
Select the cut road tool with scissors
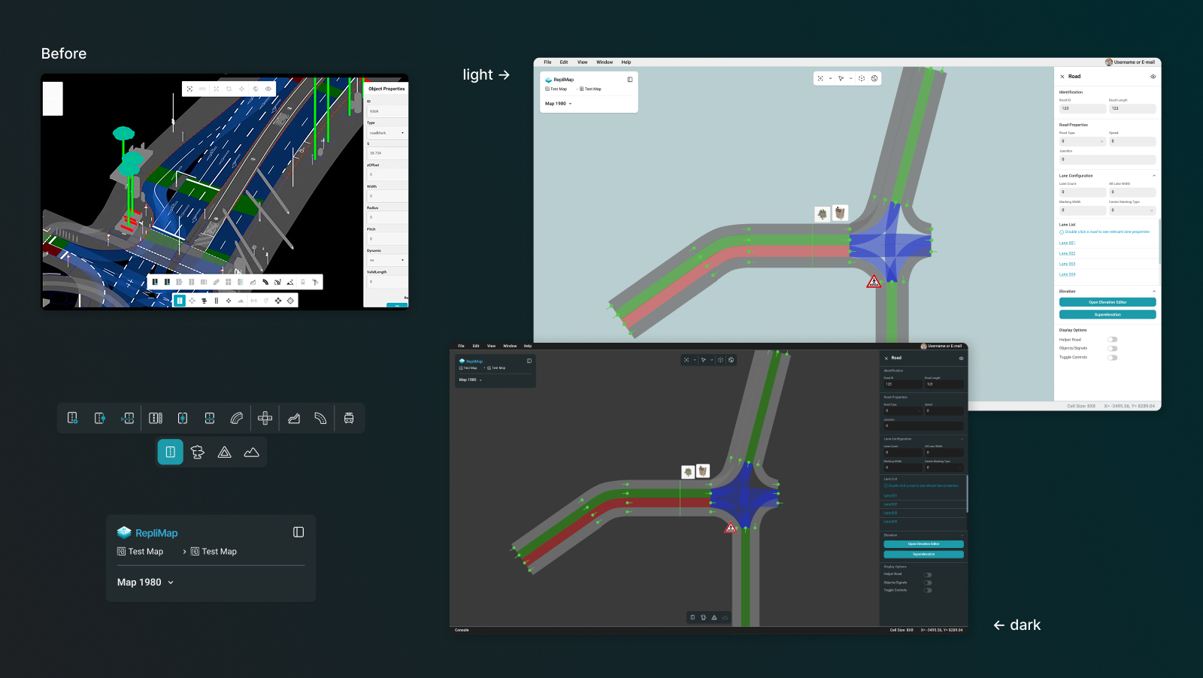pyautogui.click(x=128, y=418)
